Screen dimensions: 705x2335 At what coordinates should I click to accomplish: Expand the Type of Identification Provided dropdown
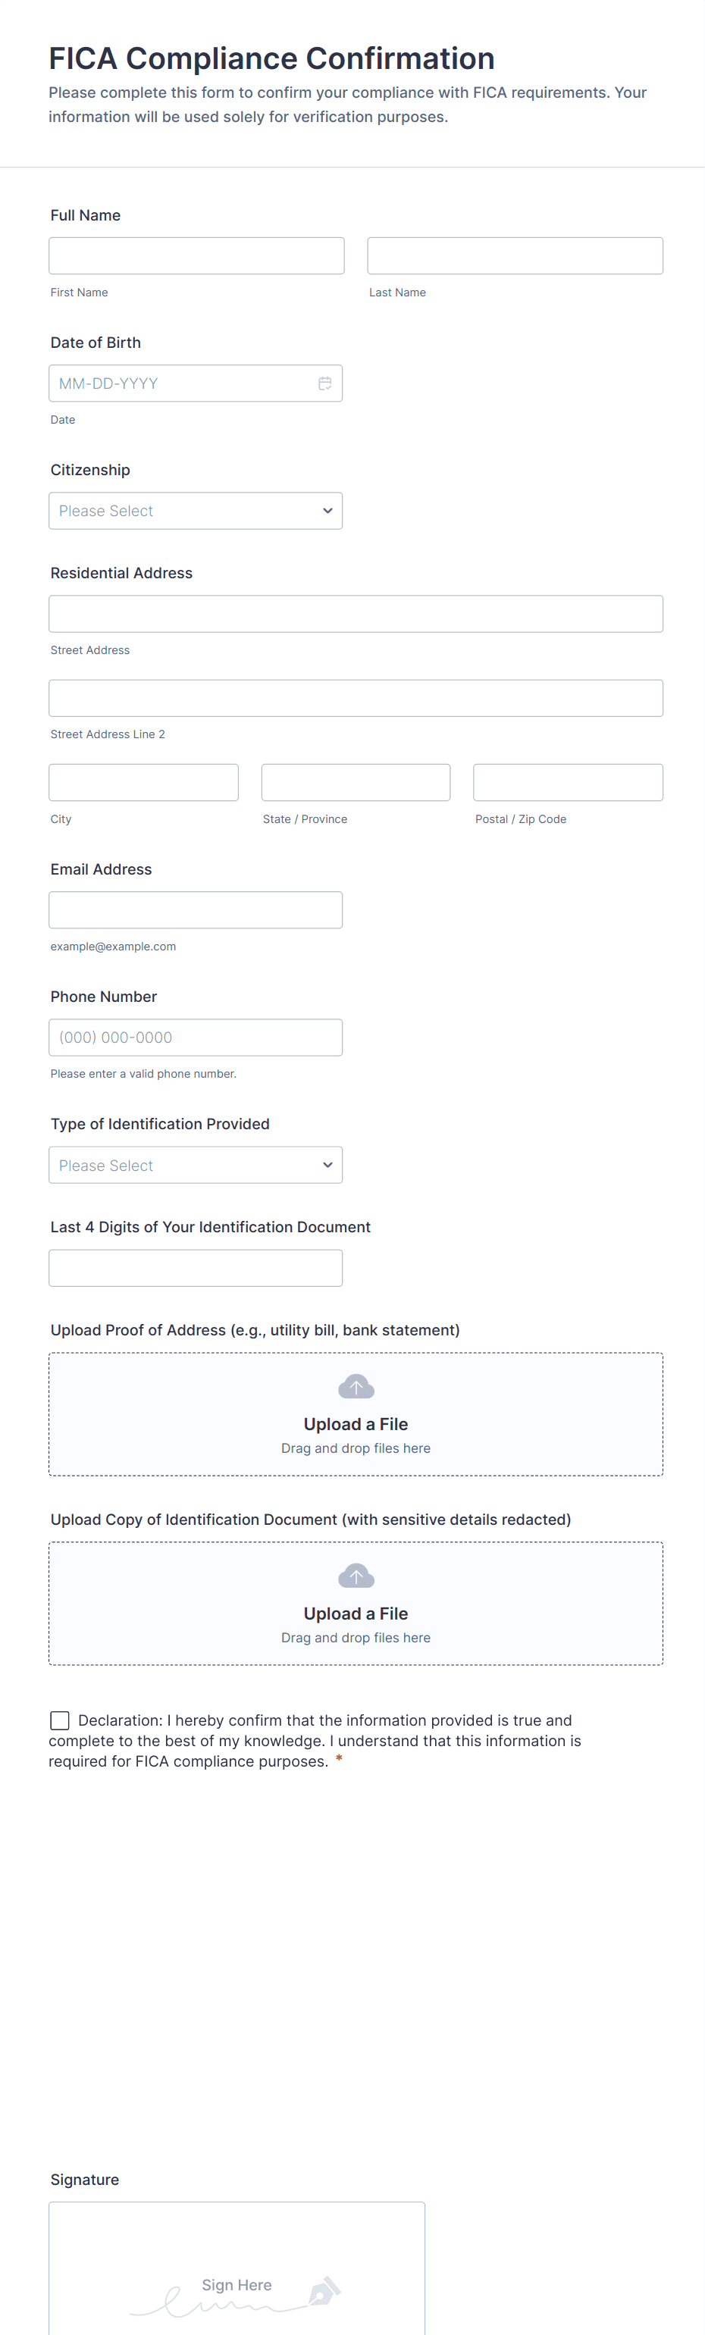(196, 1165)
